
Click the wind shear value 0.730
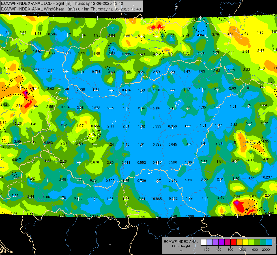[142, 181]
